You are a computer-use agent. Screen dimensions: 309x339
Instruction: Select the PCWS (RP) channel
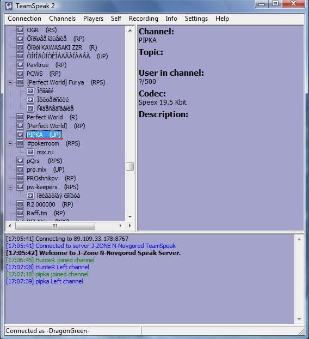click(x=44, y=74)
